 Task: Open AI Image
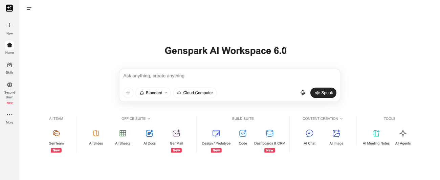pyautogui.click(x=336, y=137)
